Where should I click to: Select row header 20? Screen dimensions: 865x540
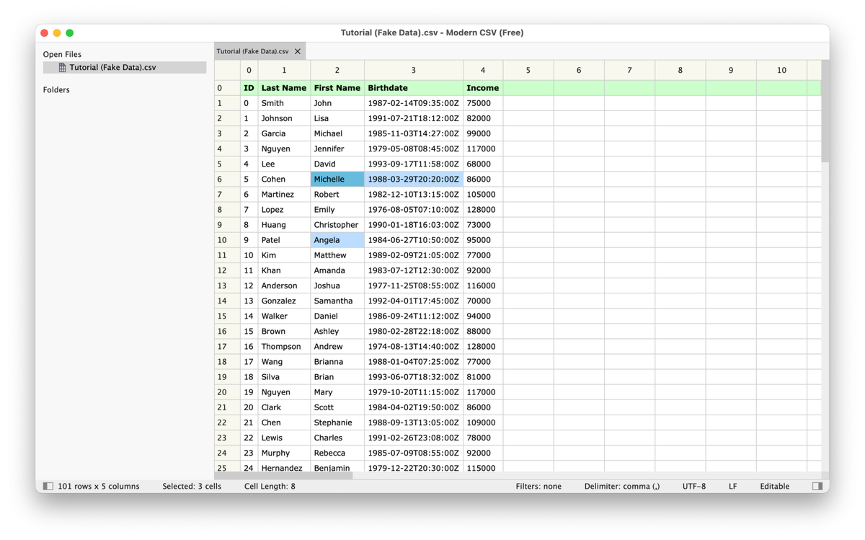click(227, 392)
